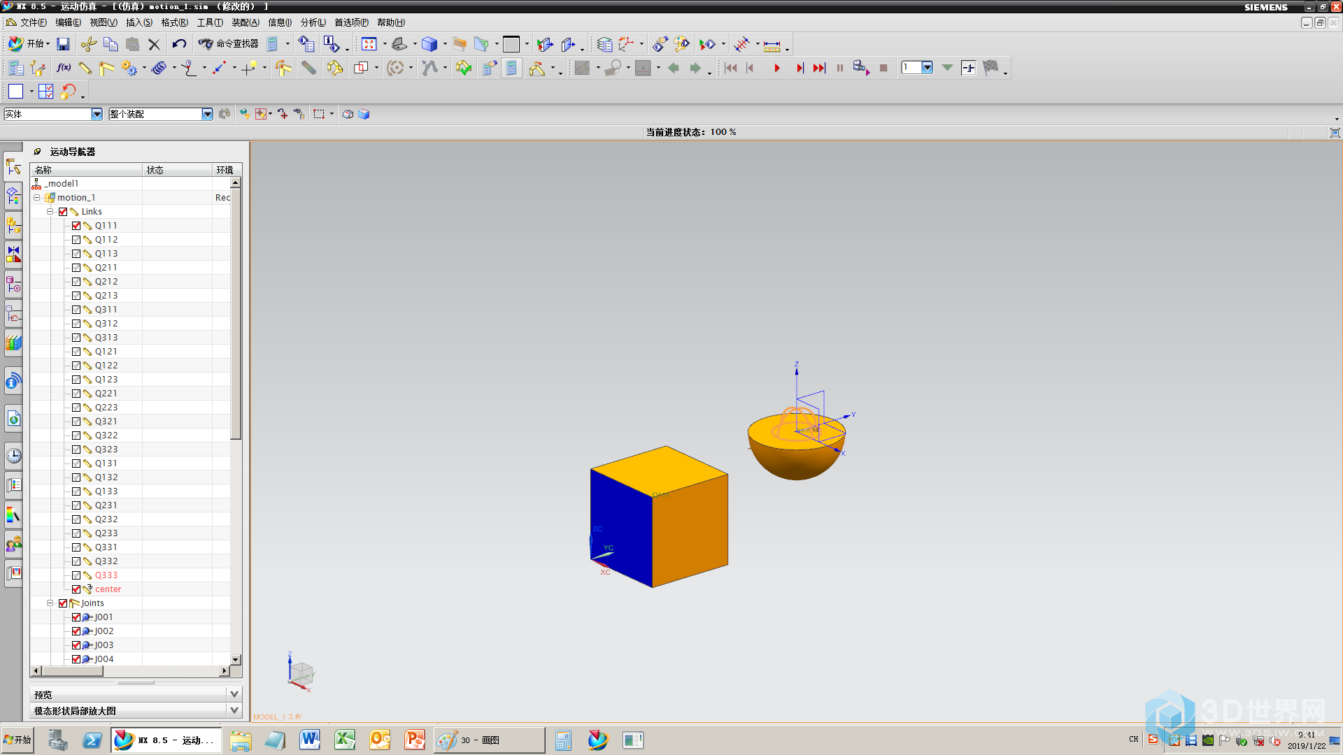Click the Save floppy disk icon

click(63, 44)
